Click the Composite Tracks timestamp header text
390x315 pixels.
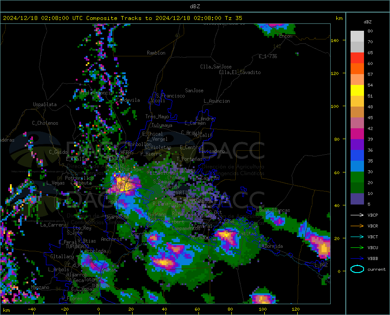[x=122, y=18]
